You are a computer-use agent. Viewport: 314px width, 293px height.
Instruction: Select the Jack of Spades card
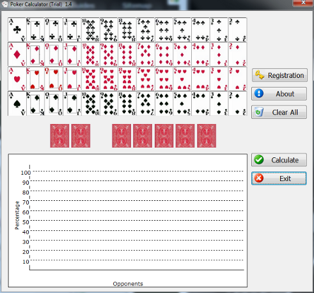coord(72,104)
